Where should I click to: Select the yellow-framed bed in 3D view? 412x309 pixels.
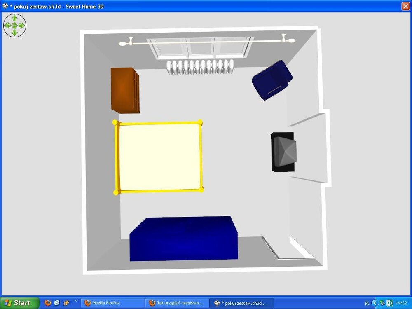point(159,157)
